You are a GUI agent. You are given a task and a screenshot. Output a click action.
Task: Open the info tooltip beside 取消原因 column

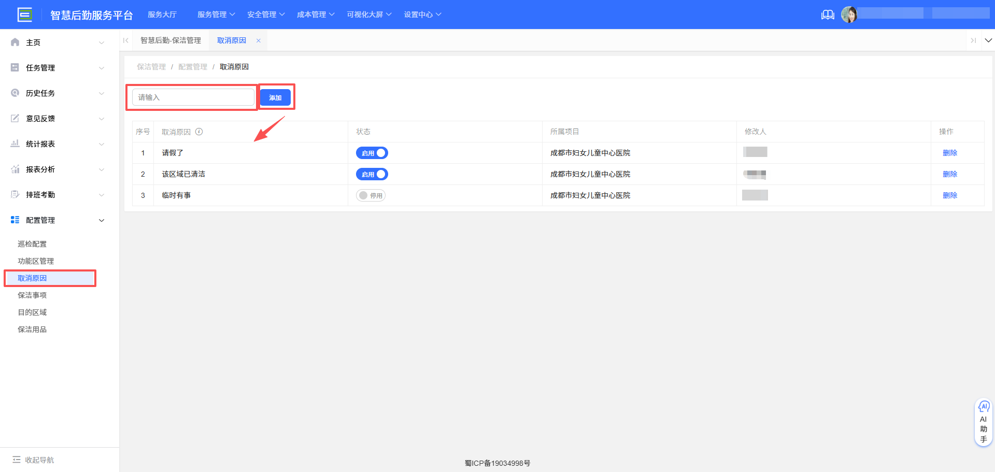tap(200, 132)
